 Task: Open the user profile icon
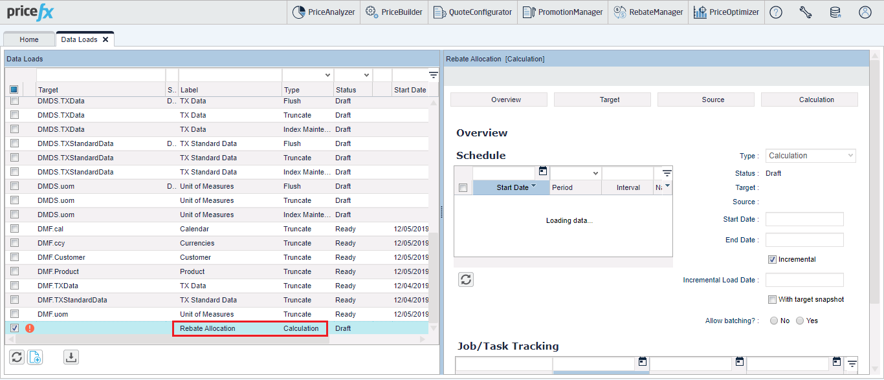coord(865,12)
